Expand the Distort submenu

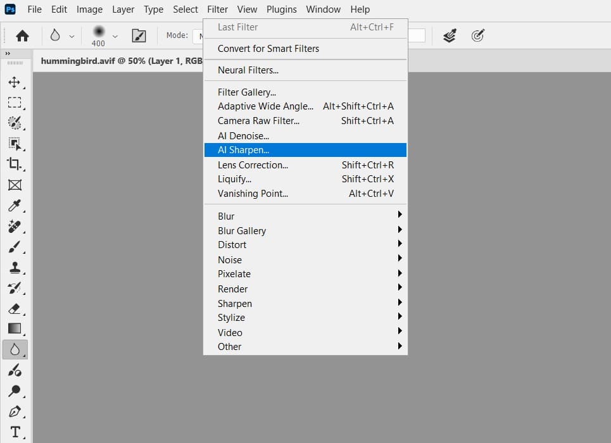pos(305,245)
